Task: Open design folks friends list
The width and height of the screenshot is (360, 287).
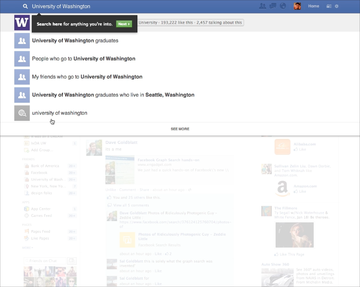Action: pyautogui.click(x=41, y=193)
